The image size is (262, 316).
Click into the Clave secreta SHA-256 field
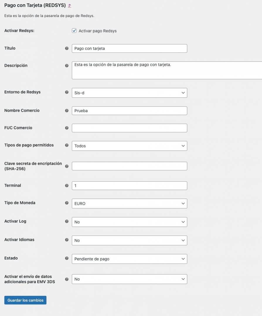pyautogui.click(x=129, y=166)
